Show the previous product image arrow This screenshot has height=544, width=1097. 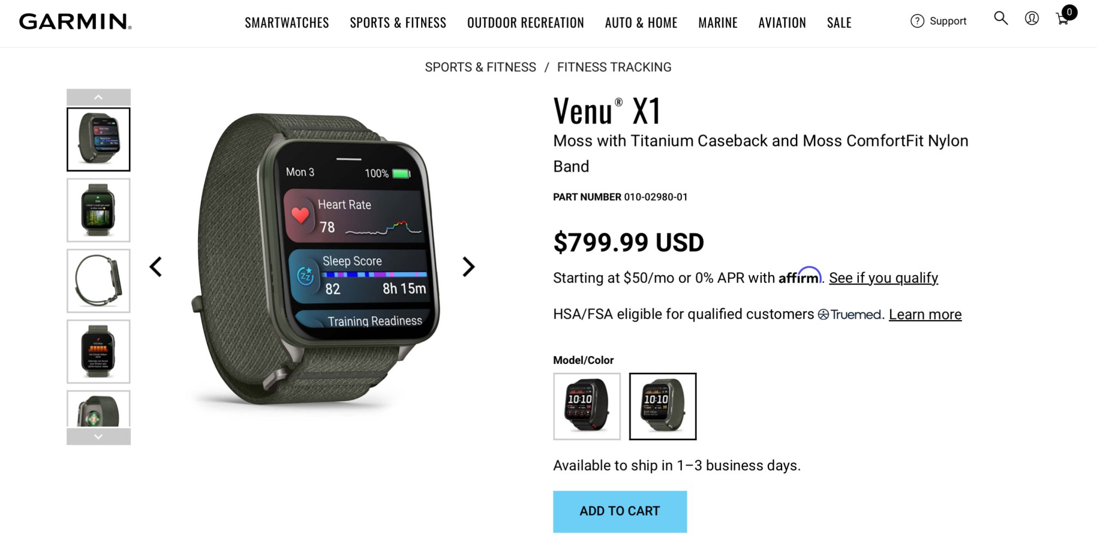coord(156,267)
